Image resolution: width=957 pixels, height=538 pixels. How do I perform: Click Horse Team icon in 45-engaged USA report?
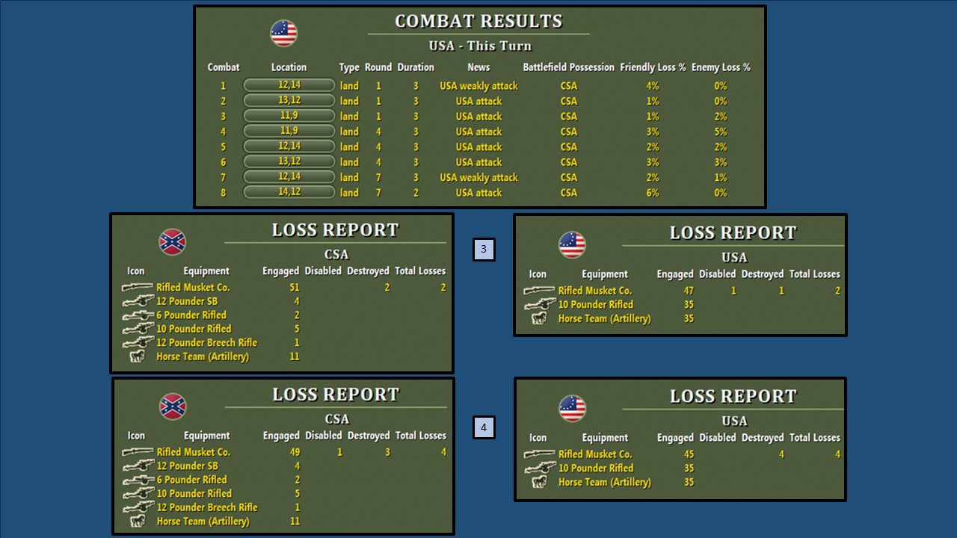(x=538, y=482)
